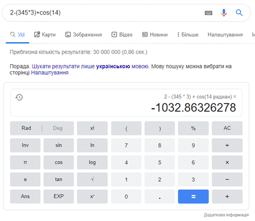Click the blue magnifier search icon
The image size is (255, 221).
pyautogui.click(x=239, y=13)
